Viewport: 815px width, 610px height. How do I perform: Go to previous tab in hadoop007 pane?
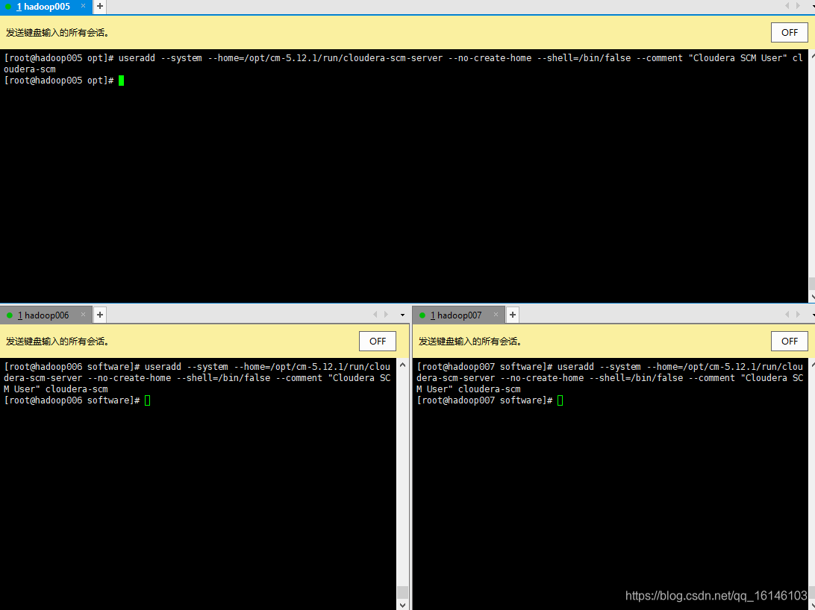click(x=787, y=315)
